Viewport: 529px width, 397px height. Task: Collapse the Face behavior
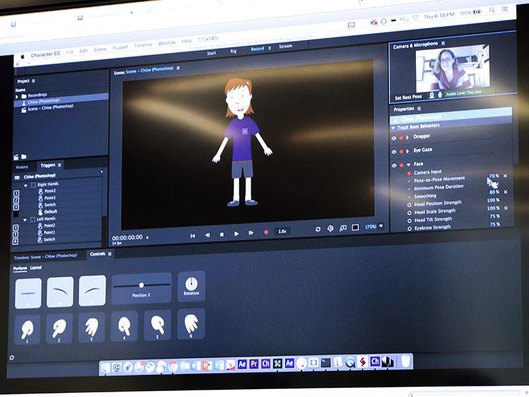point(409,165)
